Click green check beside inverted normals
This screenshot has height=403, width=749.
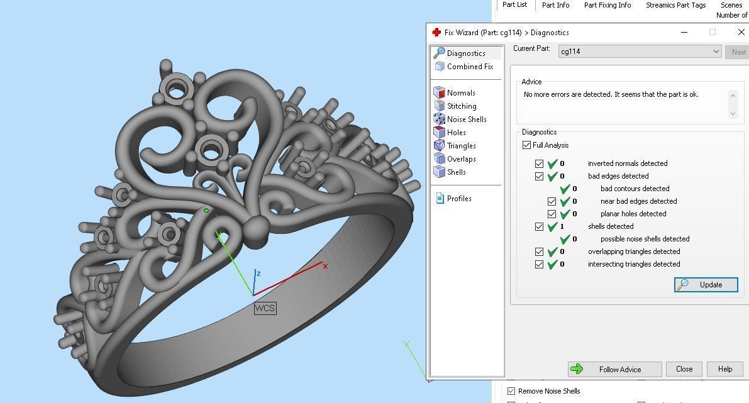point(552,163)
